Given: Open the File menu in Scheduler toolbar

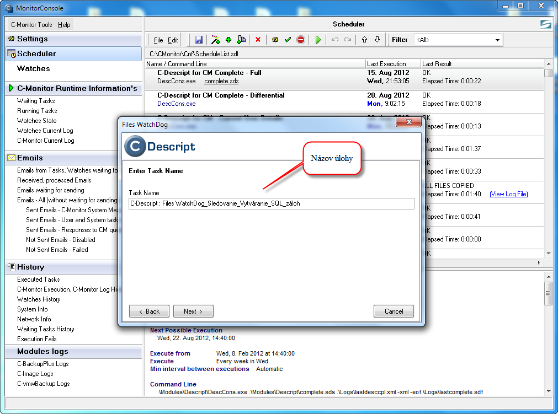Looking at the screenshot, I should [x=158, y=40].
